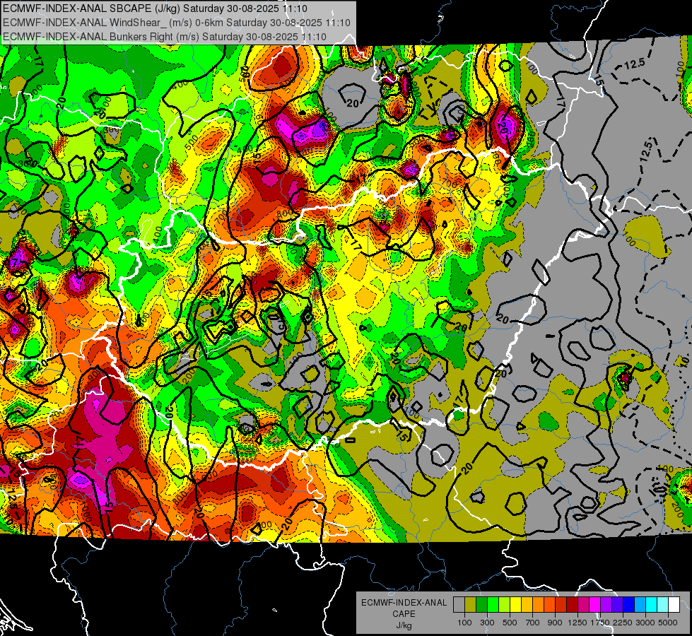Click the legend value 1250

click(577, 623)
